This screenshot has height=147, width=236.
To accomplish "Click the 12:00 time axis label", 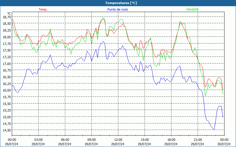I will [x=118, y=140].
